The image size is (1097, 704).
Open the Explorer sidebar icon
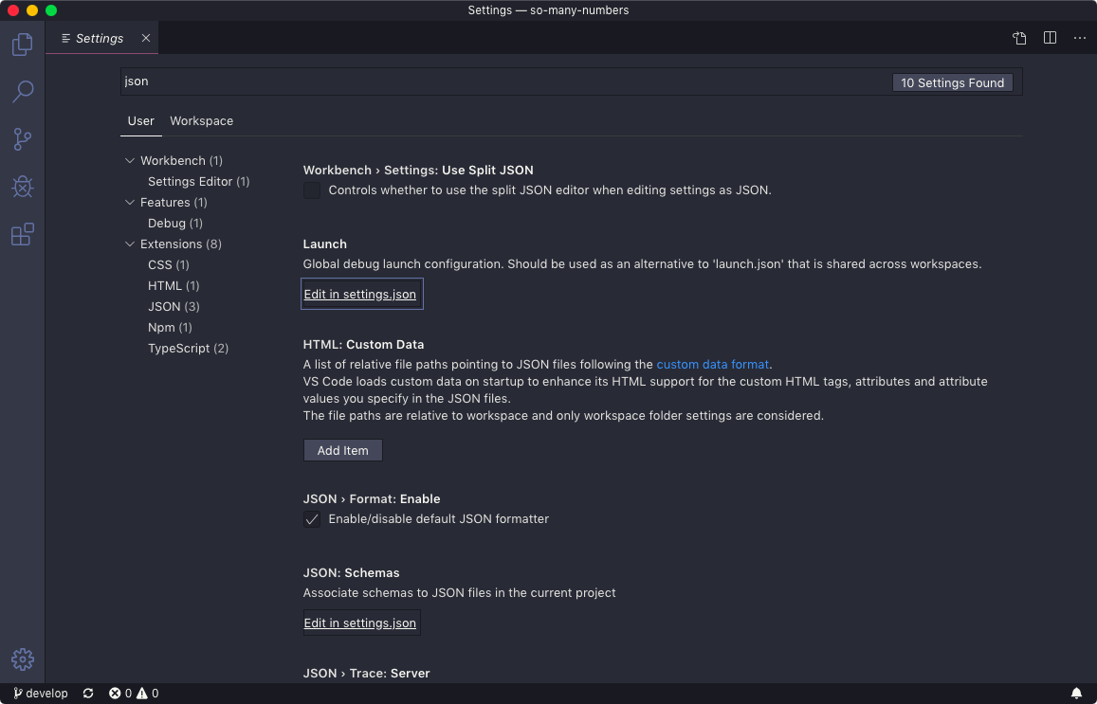click(x=22, y=45)
